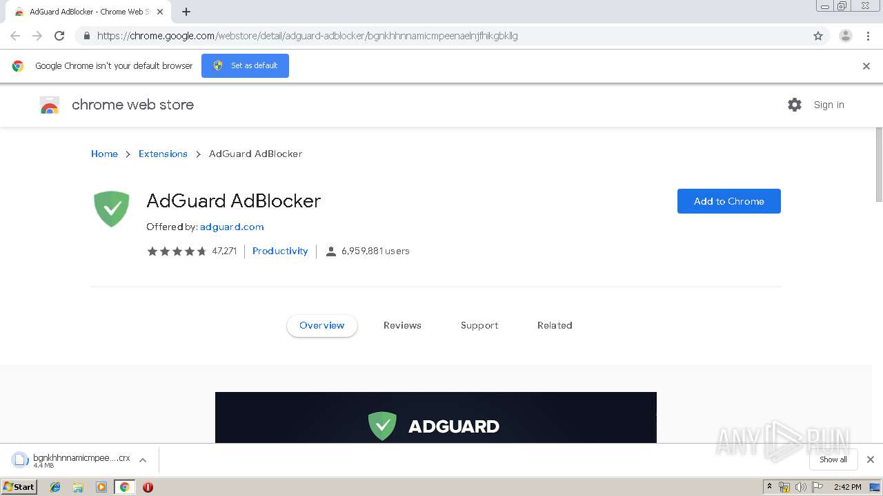Click the Chrome logo in the infobar
This screenshot has width=883, height=496.
click(18, 66)
